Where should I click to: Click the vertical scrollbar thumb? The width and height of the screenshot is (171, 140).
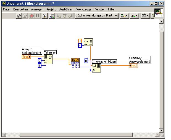coord(161,80)
